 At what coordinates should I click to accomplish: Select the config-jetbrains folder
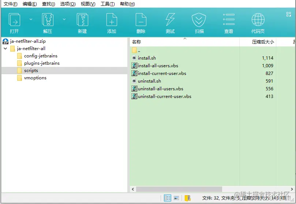pos(41,56)
